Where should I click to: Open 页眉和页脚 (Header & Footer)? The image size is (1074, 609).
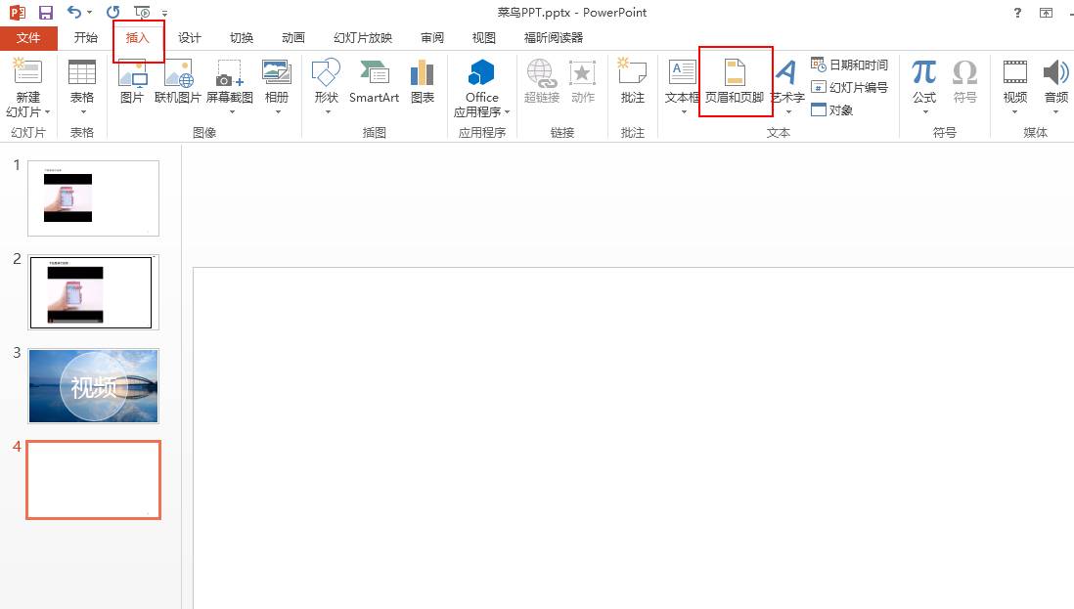click(x=735, y=82)
